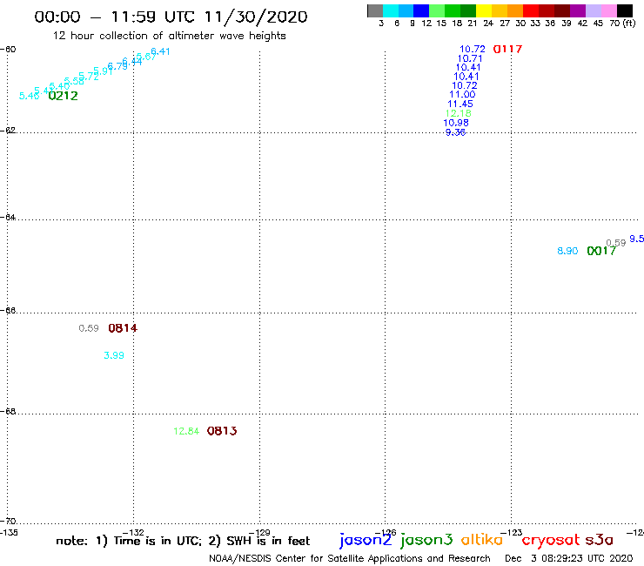Pick the black swatch at the scale's end
The width and height of the screenshot is (644, 566).
pos(625,10)
